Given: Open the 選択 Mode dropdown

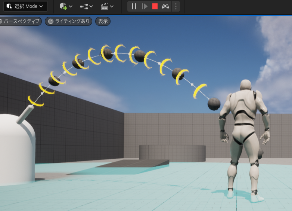Looking at the screenshot, I should point(25,6).
